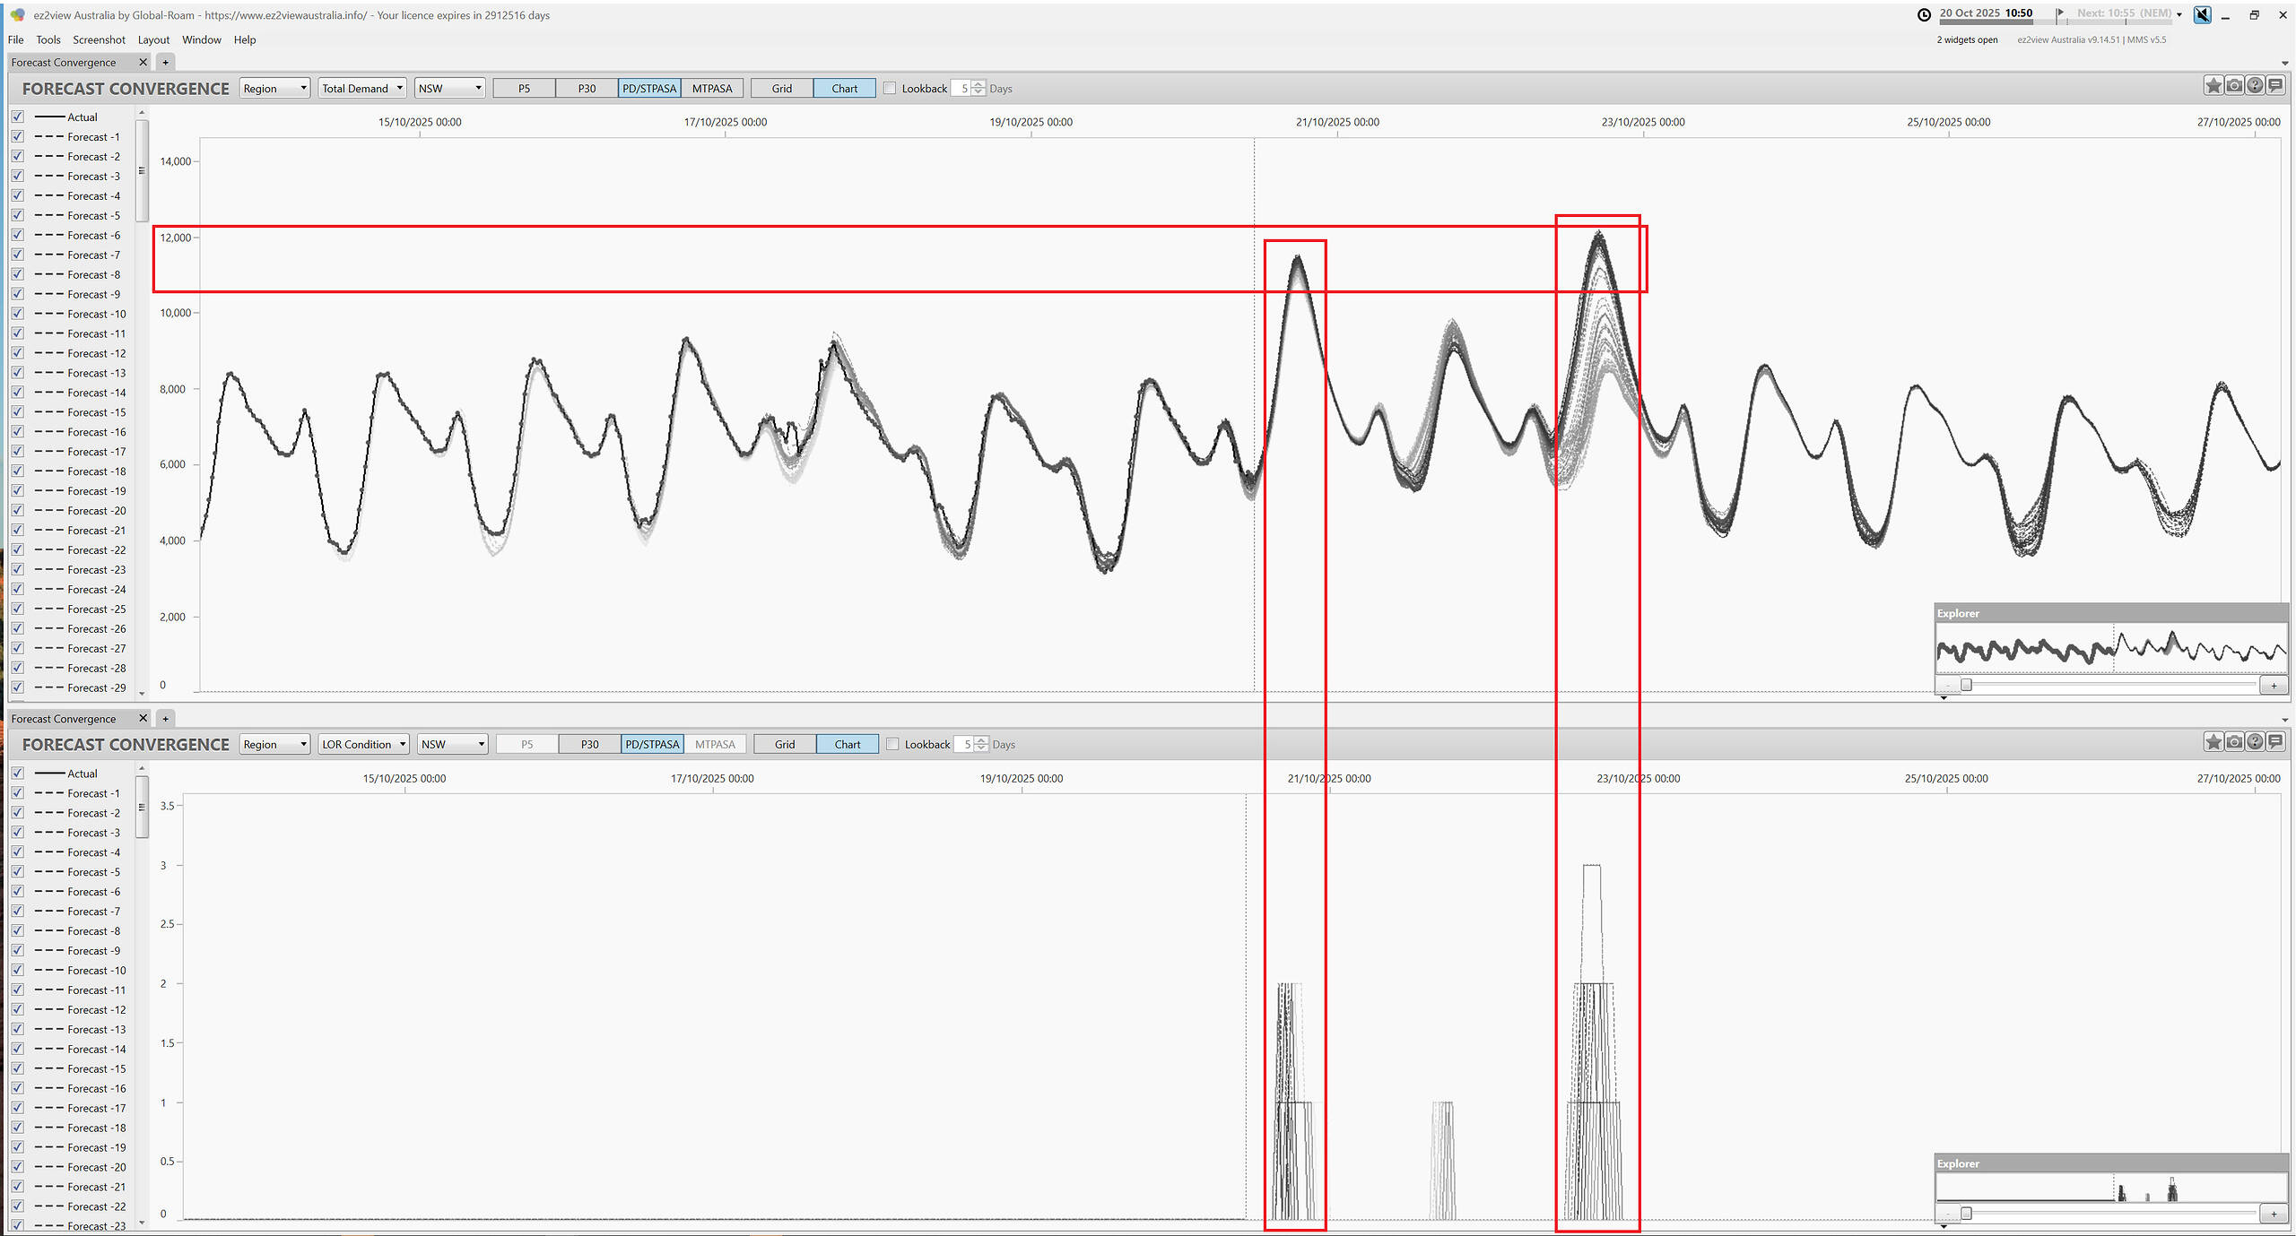Uncheck Forecast -10 in the bottom legend

pos(18,971)
